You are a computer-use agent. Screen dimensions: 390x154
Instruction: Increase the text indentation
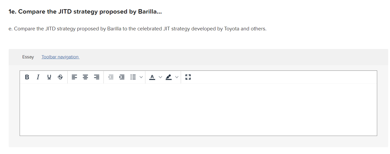(122, 77)
